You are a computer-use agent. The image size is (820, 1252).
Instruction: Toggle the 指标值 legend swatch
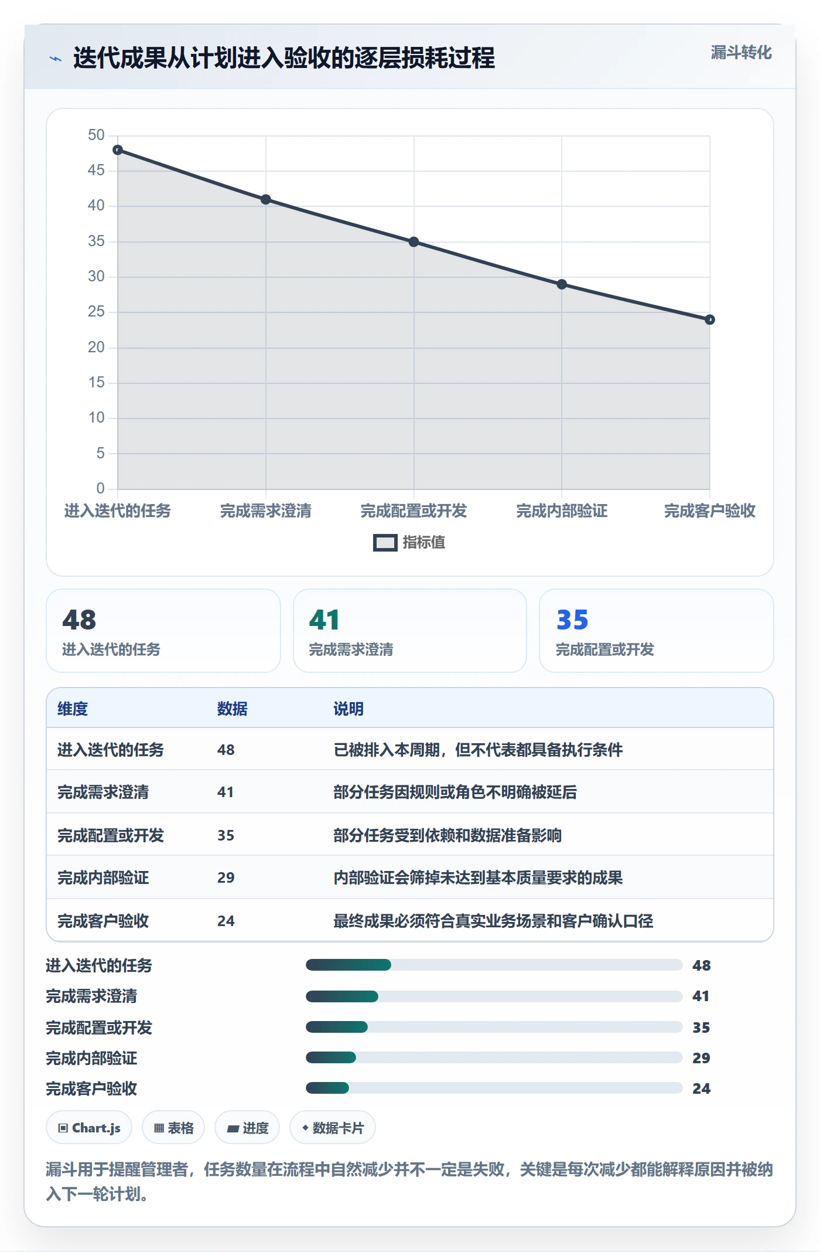(x=385, y=543)
